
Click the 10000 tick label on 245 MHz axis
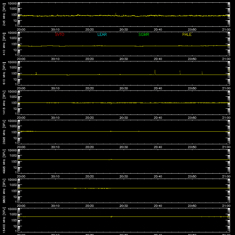click(12, 4)
